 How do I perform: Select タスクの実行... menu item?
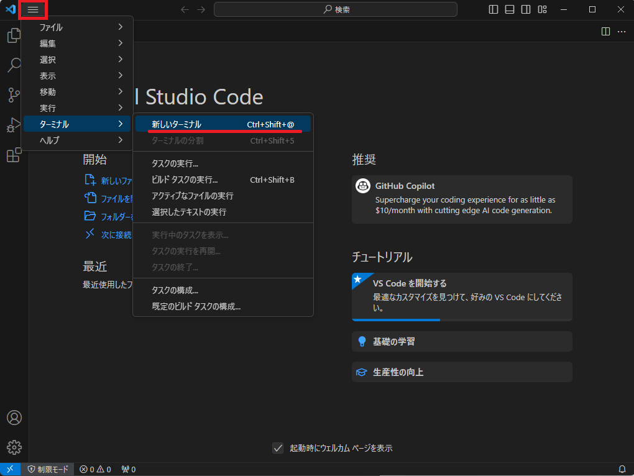coord(223,163)
